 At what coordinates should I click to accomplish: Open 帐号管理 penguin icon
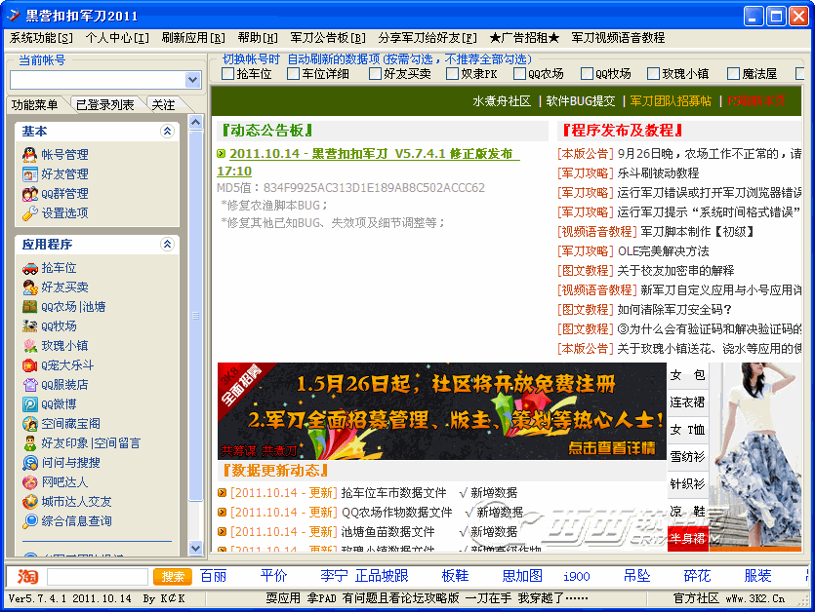click(x=29, y=154)
